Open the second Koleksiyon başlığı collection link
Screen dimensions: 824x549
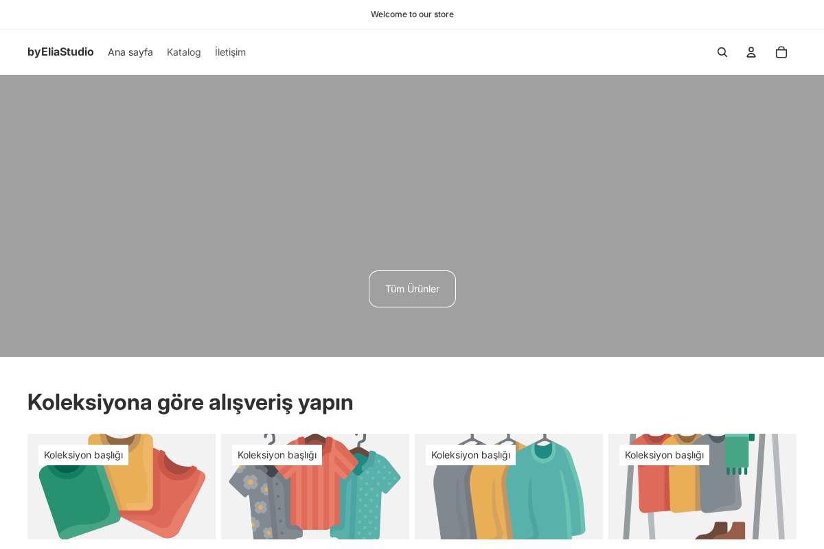tap(277, 454)
